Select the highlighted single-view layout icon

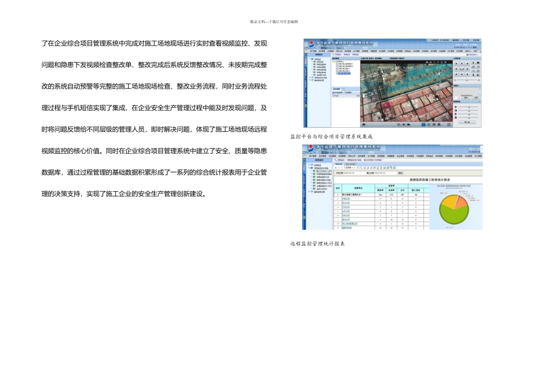click(423, 124)
